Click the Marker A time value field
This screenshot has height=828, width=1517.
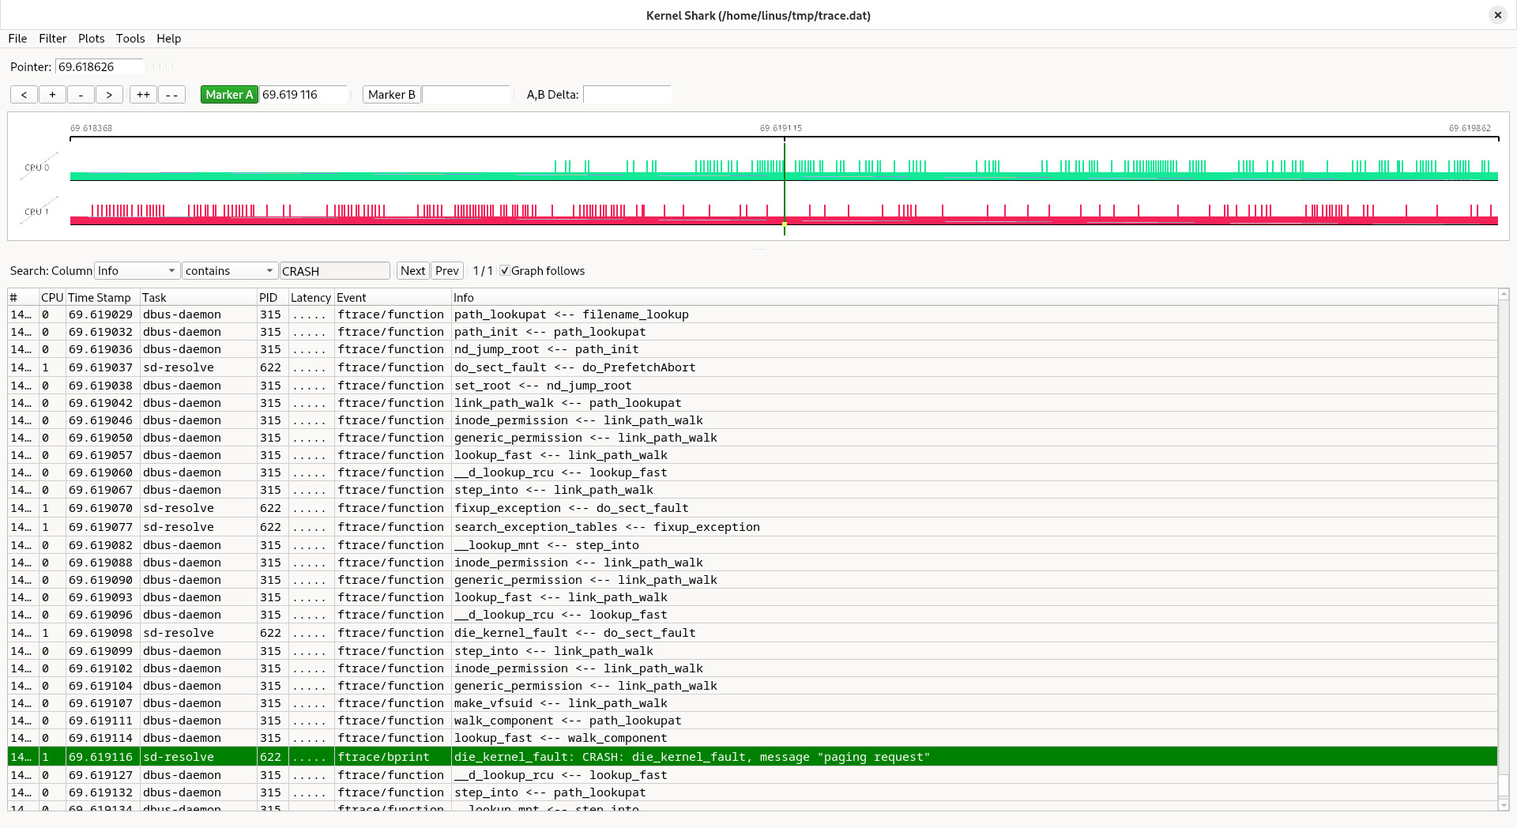point(303,95)
